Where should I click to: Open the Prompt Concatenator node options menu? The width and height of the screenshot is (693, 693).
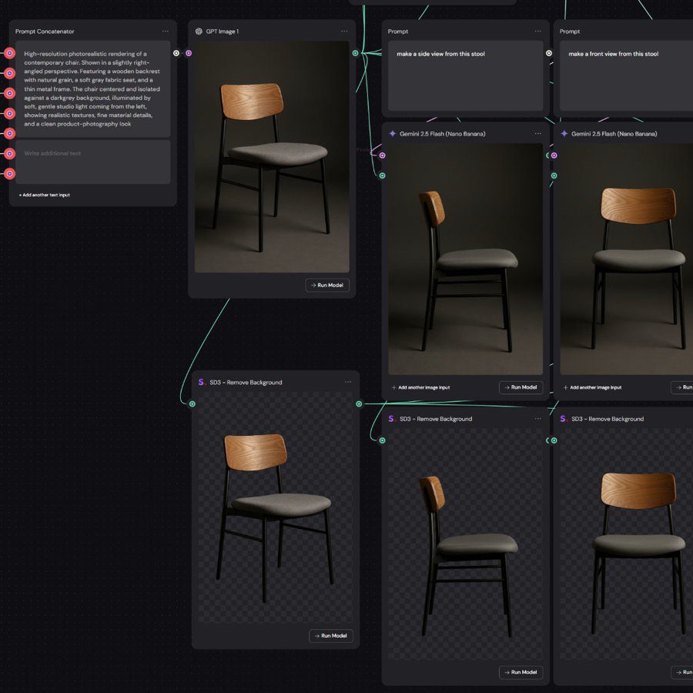coord(166,32)
